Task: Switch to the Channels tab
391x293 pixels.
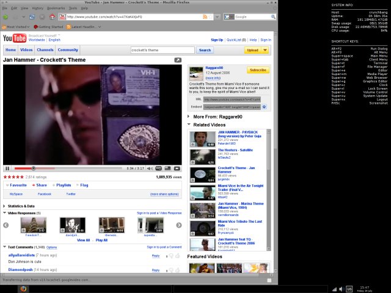Action: (x=46, y=50)
